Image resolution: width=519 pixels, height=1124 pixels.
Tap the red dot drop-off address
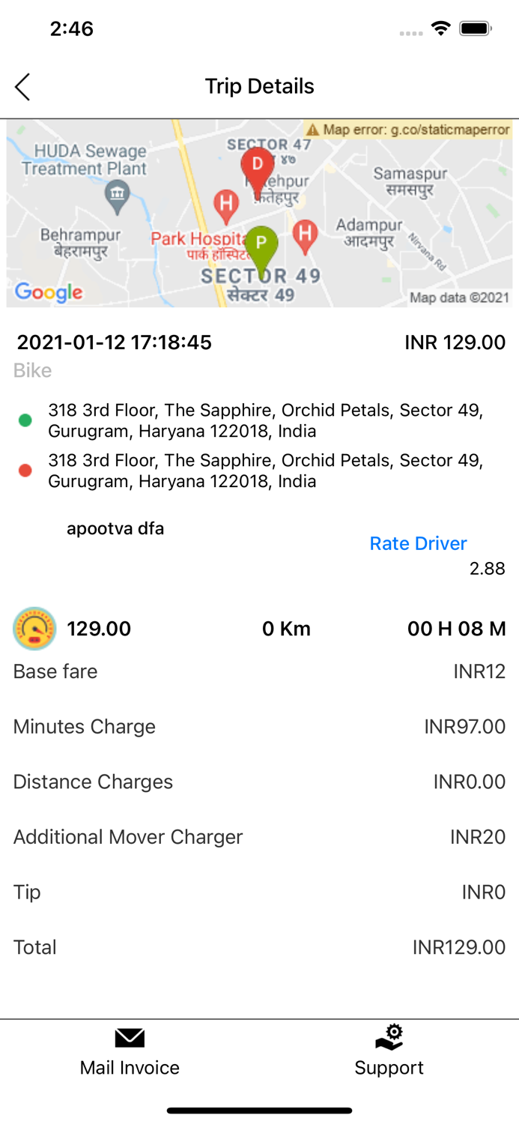coord(265,471)
